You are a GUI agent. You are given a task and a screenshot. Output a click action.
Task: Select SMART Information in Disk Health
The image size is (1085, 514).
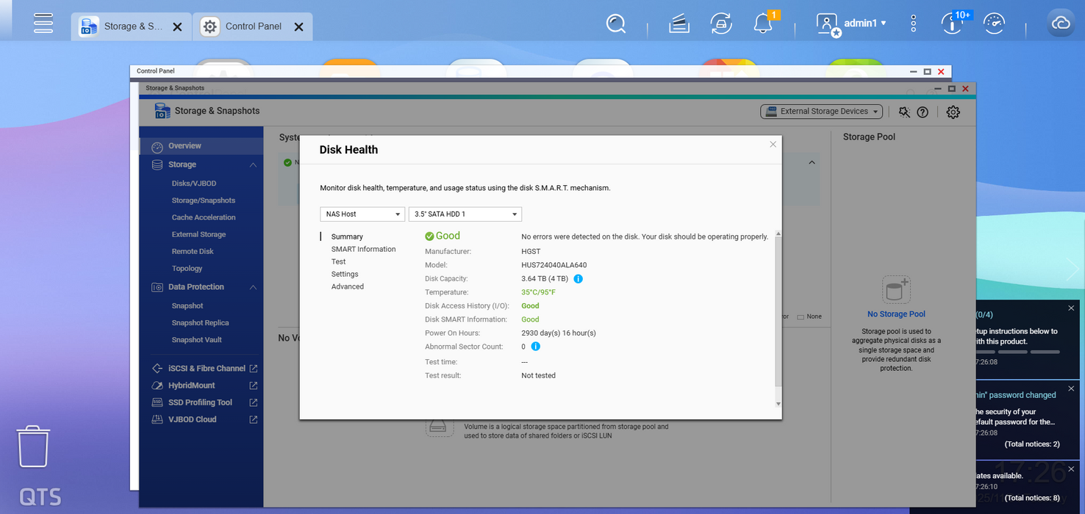(x=363, y=250)
